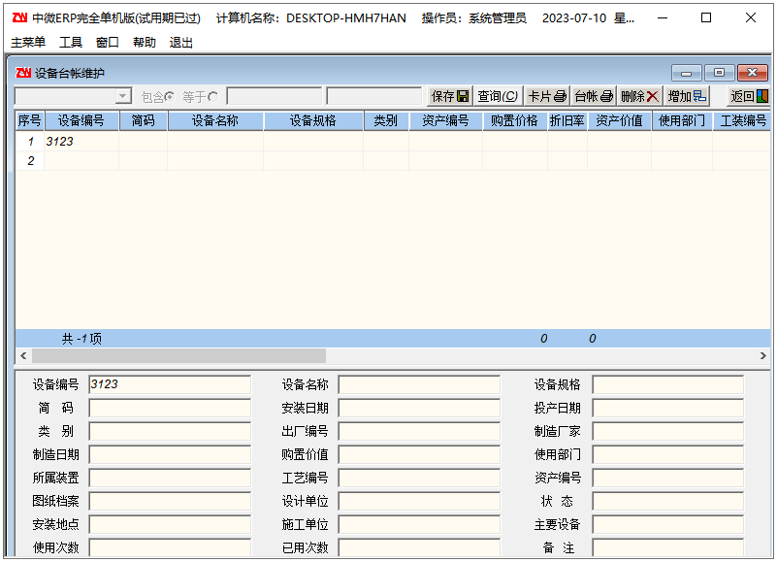
Task: Click the 类别 column header
Action: [385, 120]
